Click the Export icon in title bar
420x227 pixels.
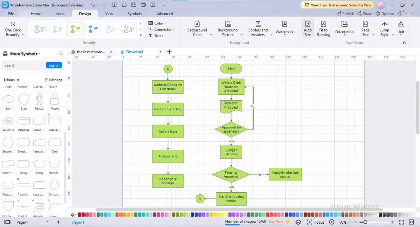[153, 5]
